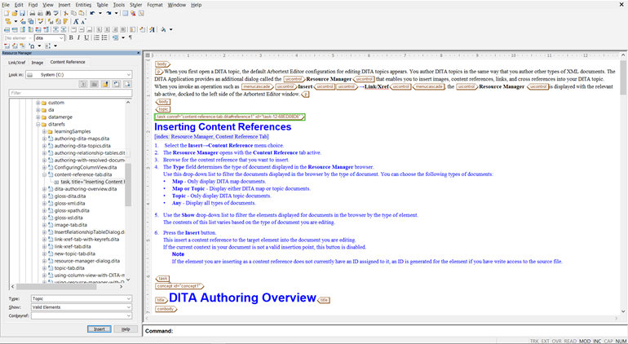Open the Redo history dropdown arrow
628x344 pixels.
click(x=116, y=13)
